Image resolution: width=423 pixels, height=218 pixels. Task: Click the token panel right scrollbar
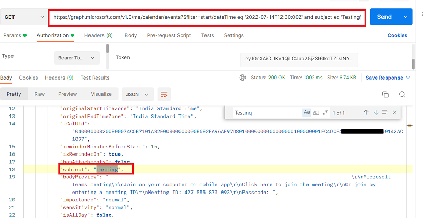tap(413, 64)
